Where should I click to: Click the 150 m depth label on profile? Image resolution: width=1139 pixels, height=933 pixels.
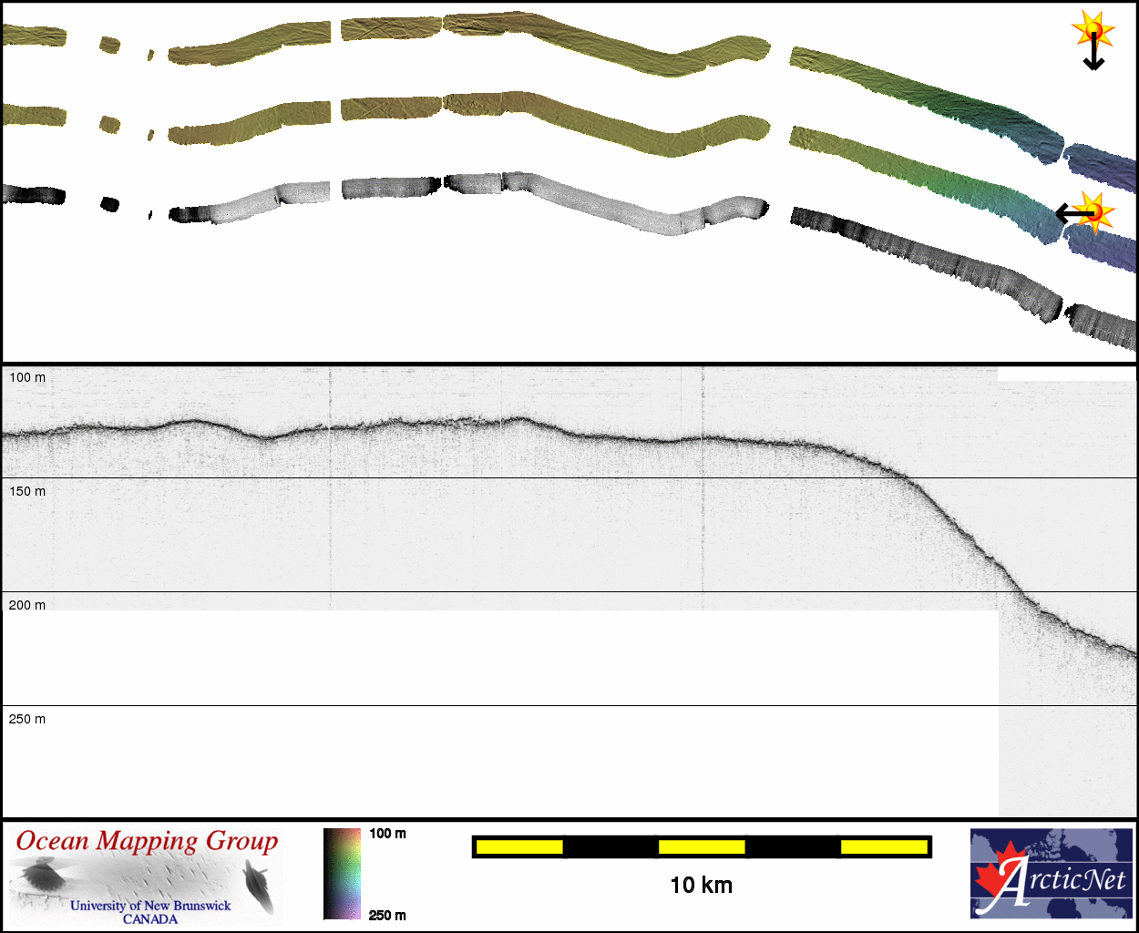27,491
